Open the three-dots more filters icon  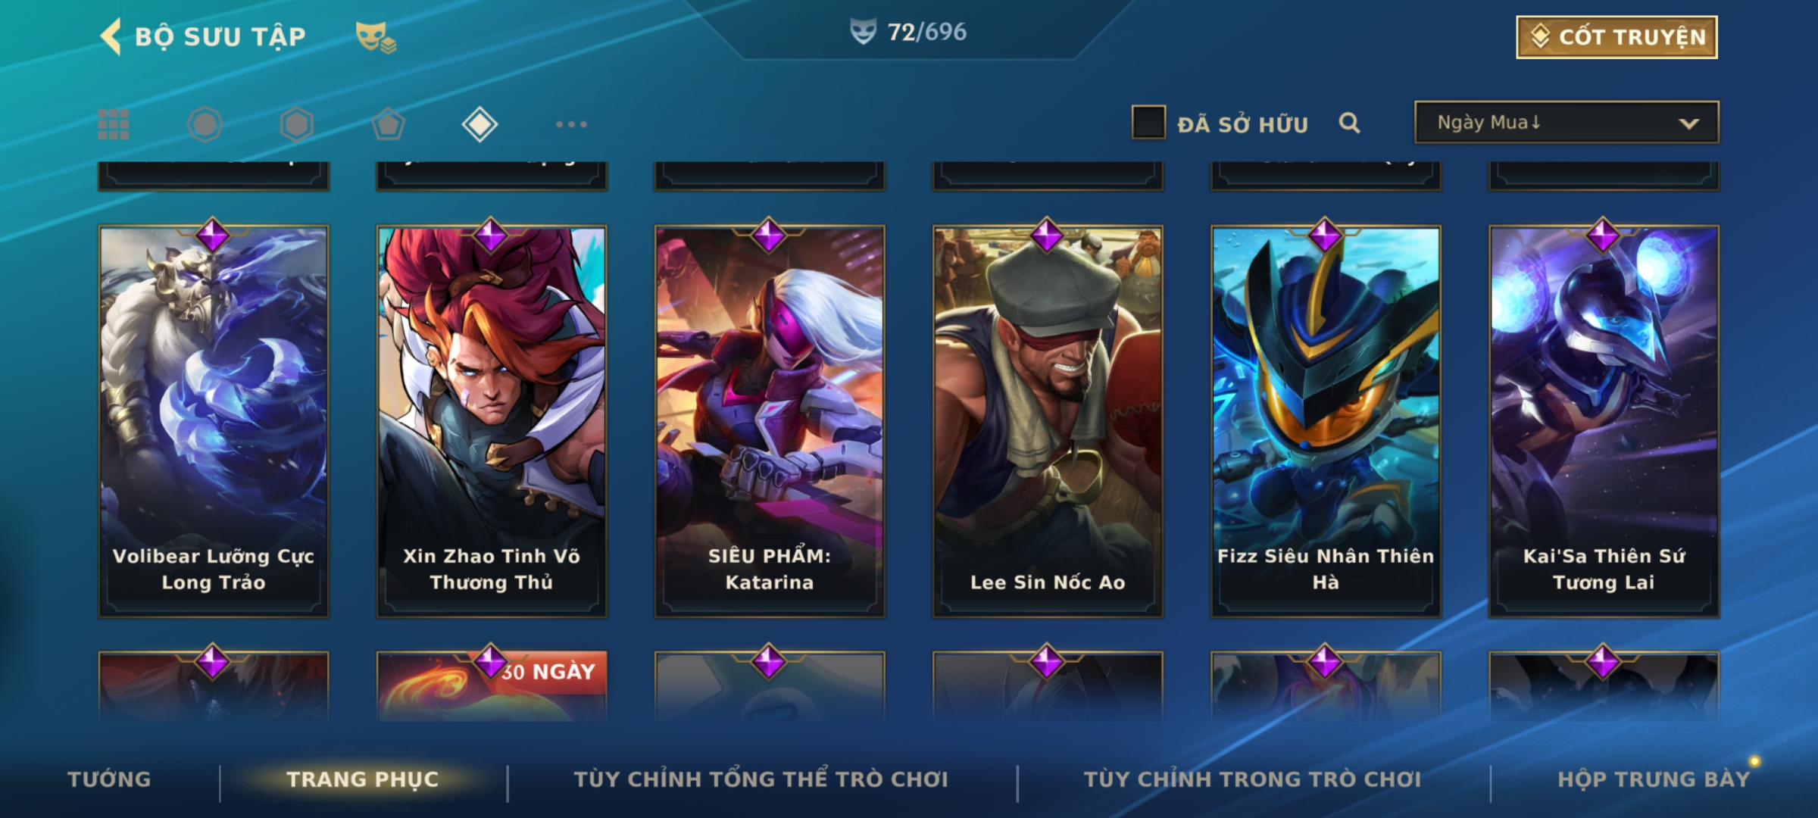tap(571, 124)
